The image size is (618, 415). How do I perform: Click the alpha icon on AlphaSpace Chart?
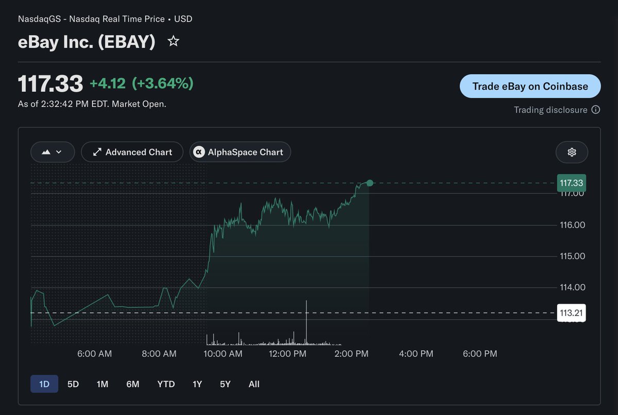click(x=199, y=152)
